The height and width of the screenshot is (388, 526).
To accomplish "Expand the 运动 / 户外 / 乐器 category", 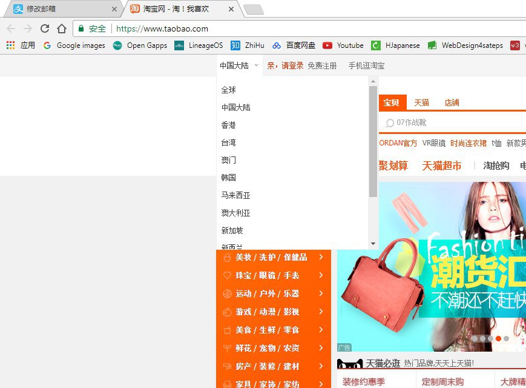I will tap(273, 293).
